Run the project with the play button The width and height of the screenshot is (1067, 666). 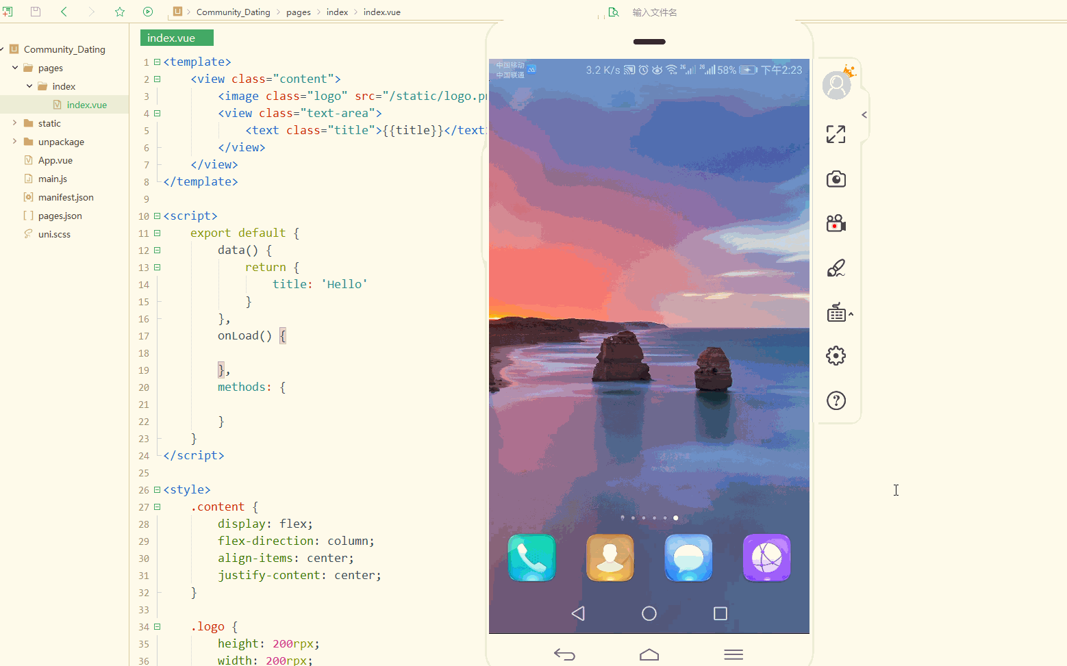point(148,12)
